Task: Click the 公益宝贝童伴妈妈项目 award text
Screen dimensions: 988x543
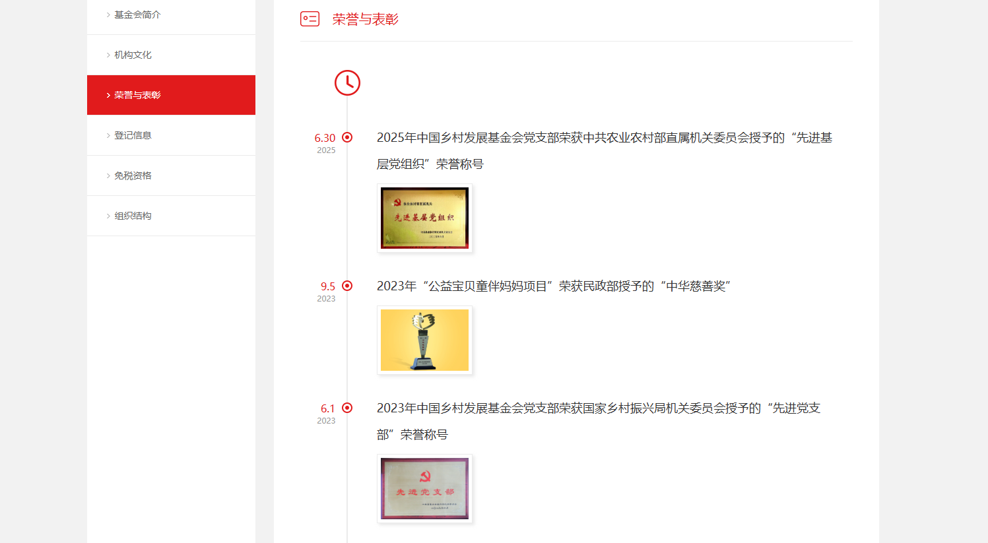Action: (553, 286)
